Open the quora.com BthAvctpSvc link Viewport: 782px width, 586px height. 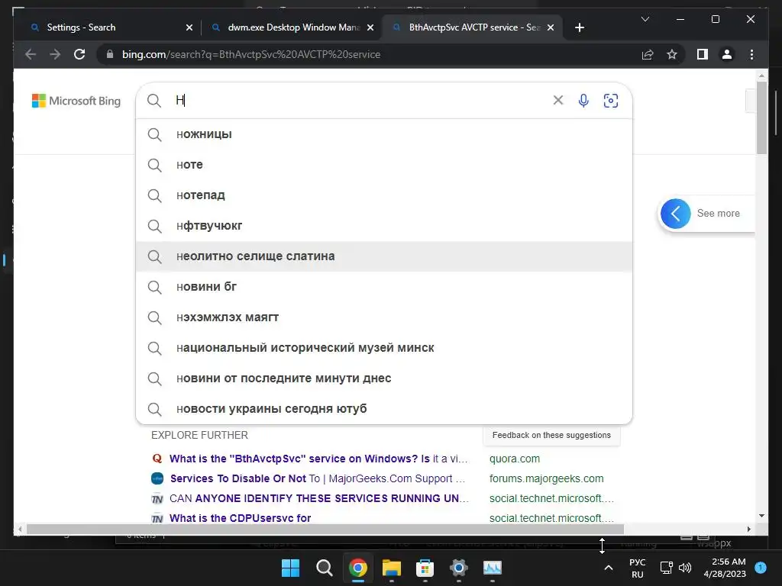pos(318,459)
